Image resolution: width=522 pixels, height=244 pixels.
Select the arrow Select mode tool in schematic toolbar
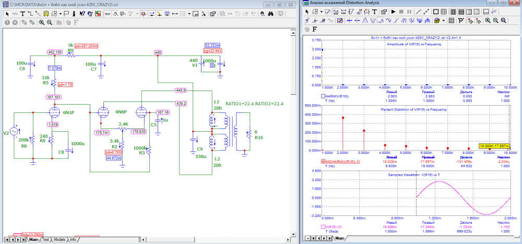pyautogui.click(x=7, y=13)
